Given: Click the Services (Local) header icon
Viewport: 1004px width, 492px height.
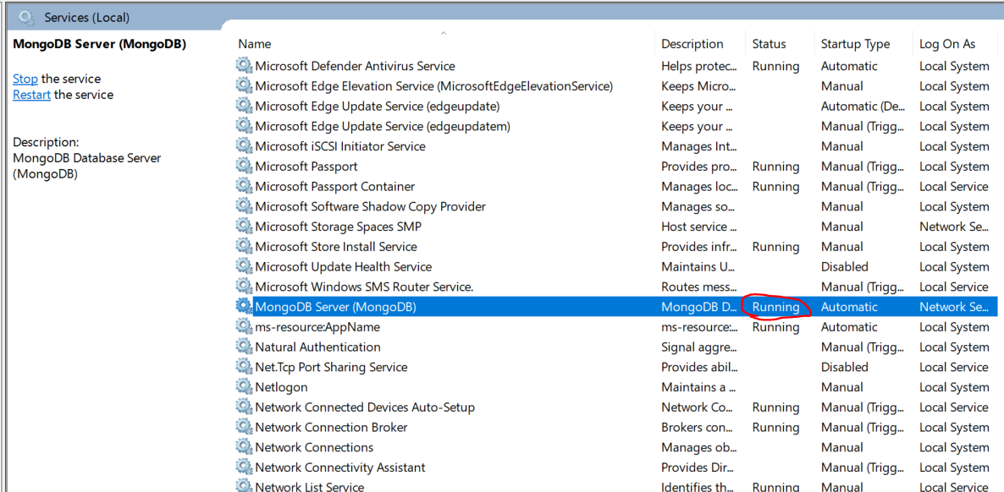Looking at the screenshot, I should coord(26,17).
